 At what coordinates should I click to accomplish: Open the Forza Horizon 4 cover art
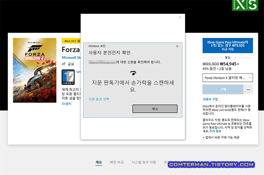tap(35, 70)
